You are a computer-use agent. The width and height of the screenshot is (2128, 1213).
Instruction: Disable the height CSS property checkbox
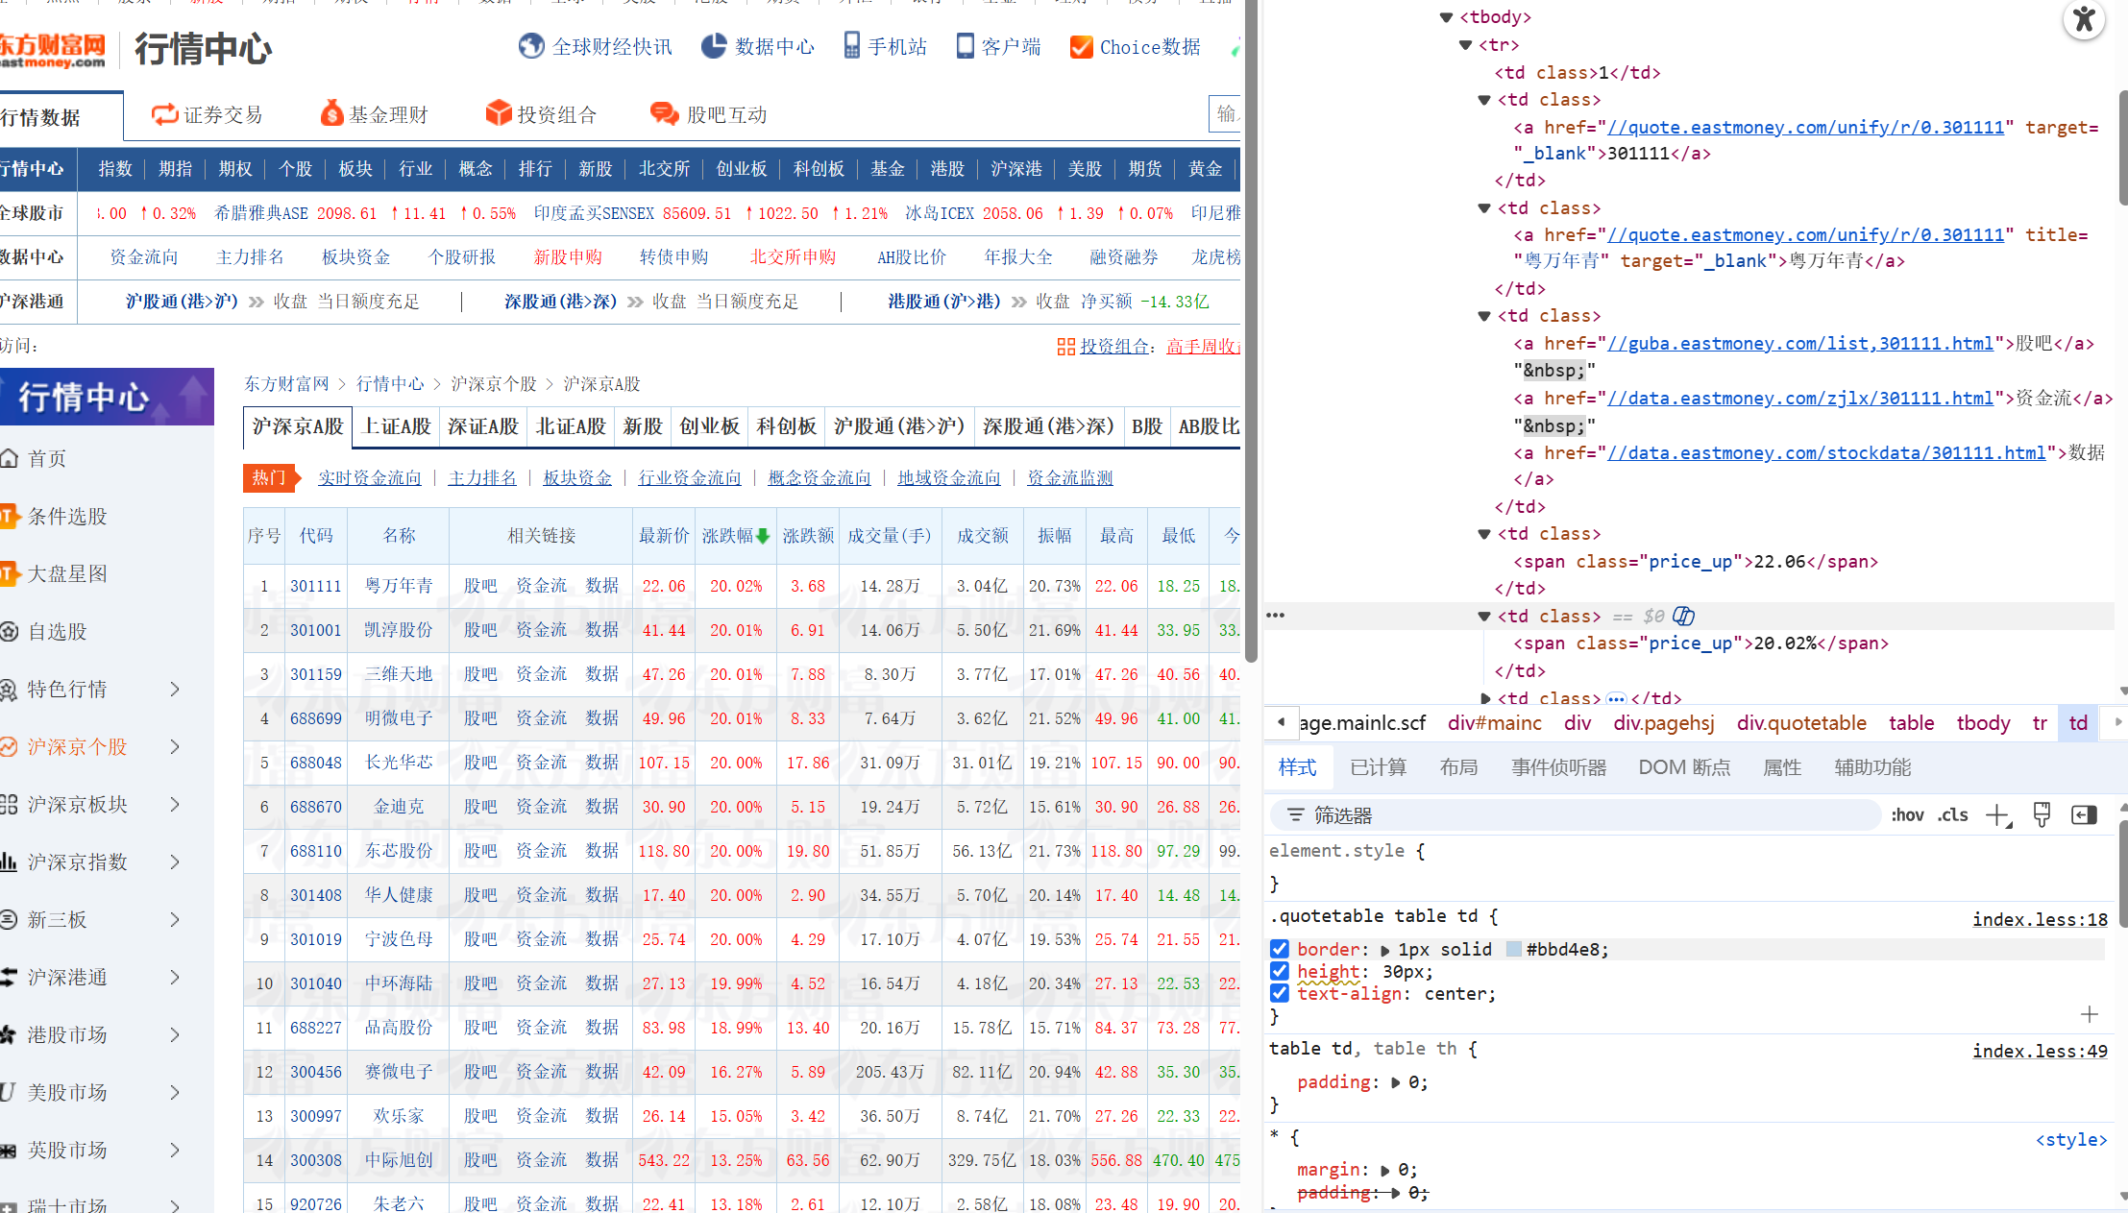point(1280,971)
